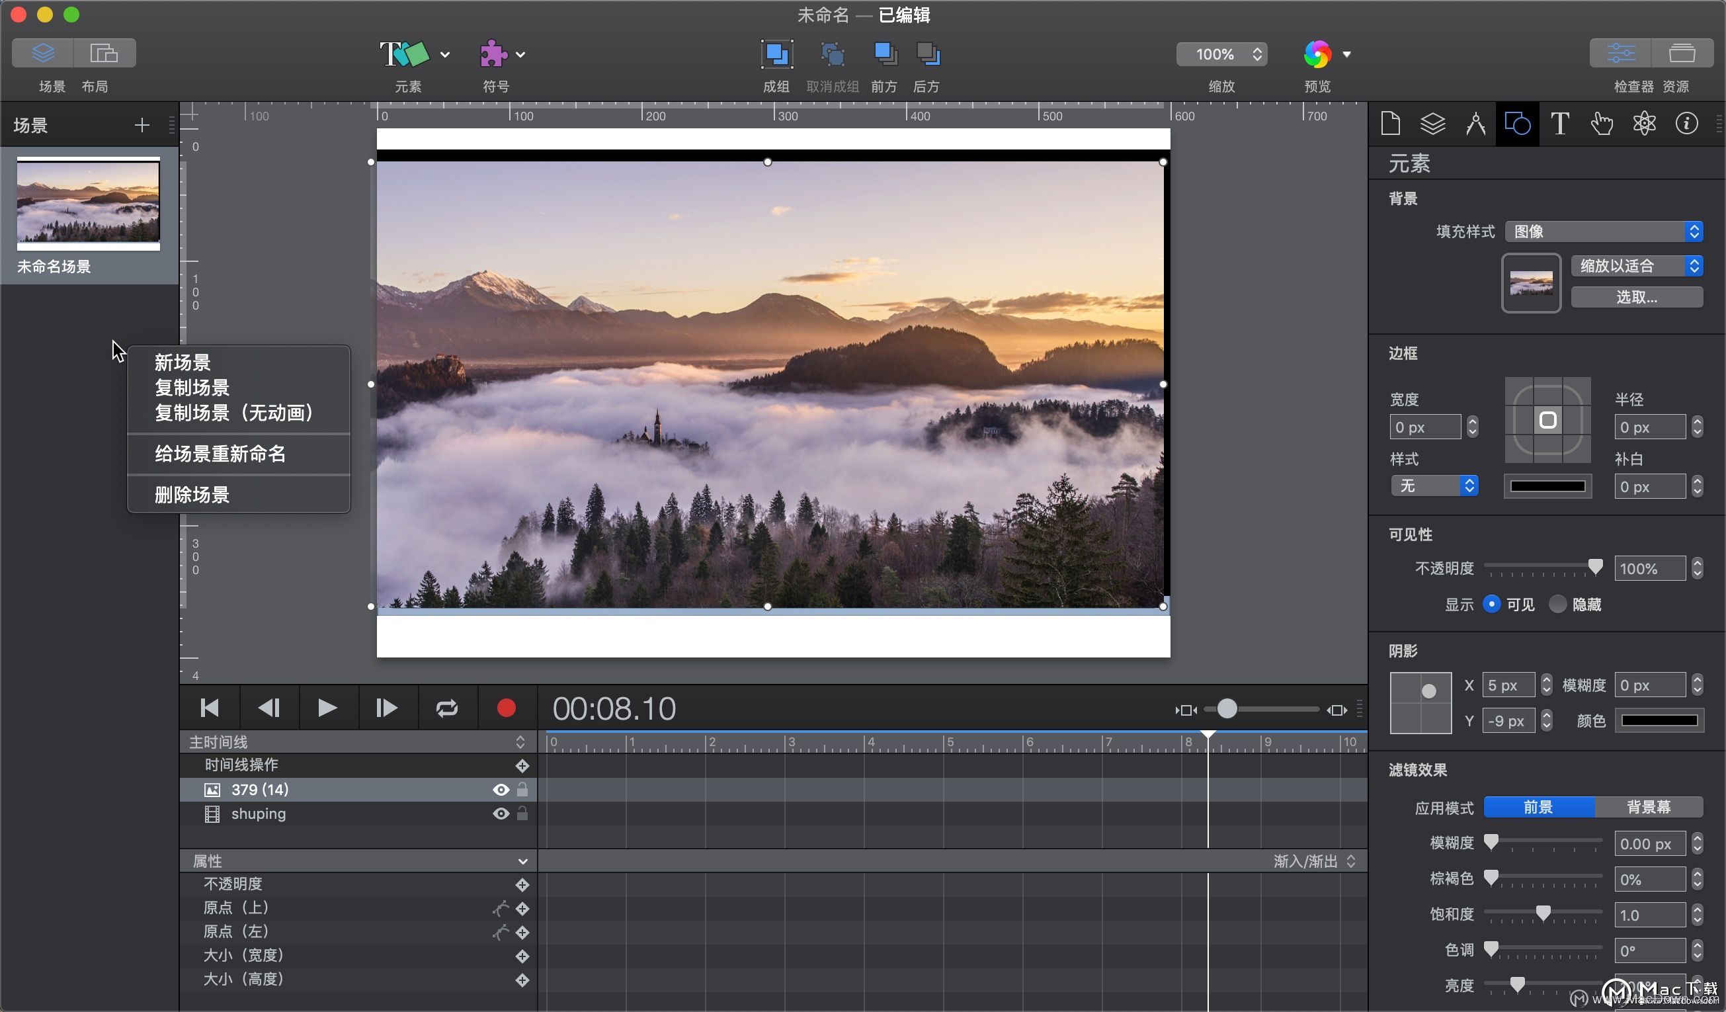Viewport: 1726px width, 1012px height.
Task: Open the Physics inspector atom icon
Action: [x=1644, y=124]
